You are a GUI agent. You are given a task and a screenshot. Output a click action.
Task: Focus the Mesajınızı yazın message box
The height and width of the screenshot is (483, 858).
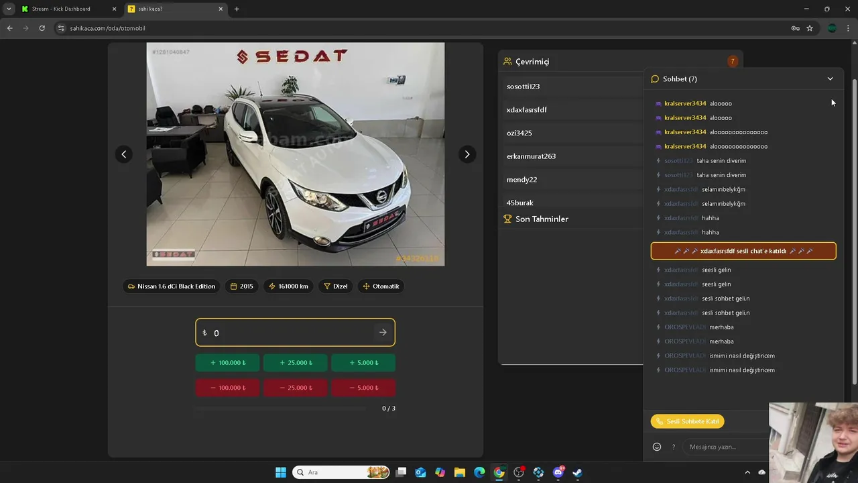(725, 447)
